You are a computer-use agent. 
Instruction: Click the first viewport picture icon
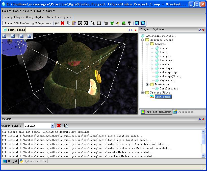[x=4, y=36]
